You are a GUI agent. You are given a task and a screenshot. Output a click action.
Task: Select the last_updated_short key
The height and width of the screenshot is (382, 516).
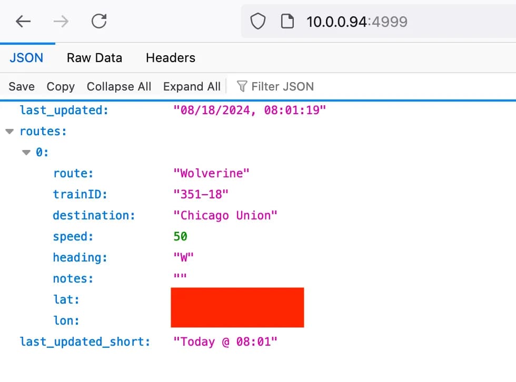click(x=85, y=342)
